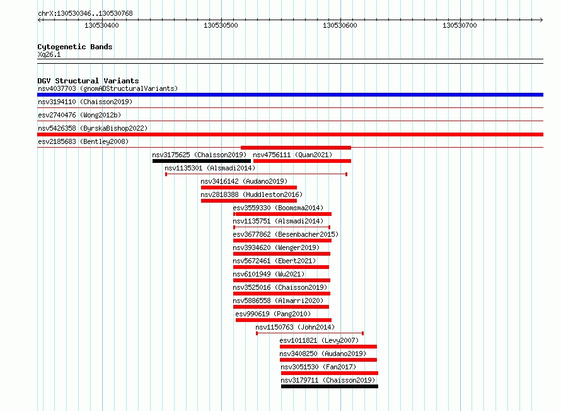Click the Cytogenetic Bands track title
561x411 pixels.
(x=75, y=47)
